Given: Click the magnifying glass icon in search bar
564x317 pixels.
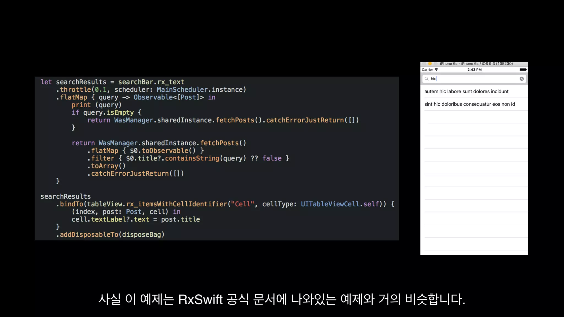Looking at the screenshot, I should [x=427, y=79].
